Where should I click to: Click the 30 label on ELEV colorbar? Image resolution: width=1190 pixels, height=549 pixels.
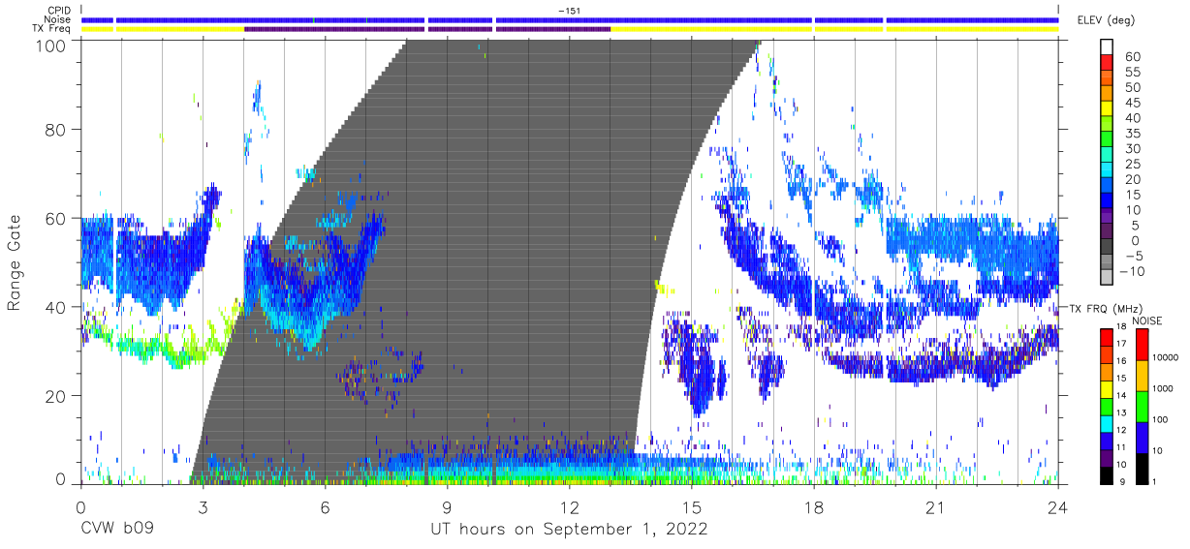1131,148
